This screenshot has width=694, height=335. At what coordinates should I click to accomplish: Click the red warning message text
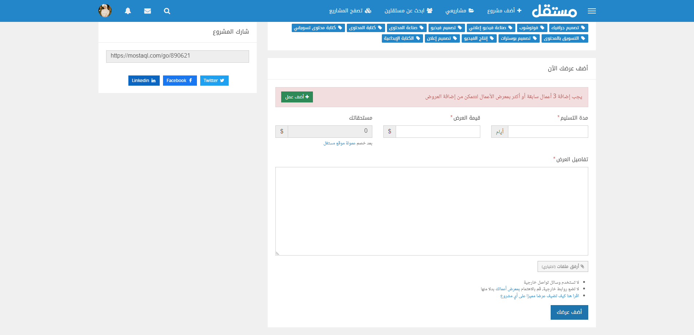[504, 97]
